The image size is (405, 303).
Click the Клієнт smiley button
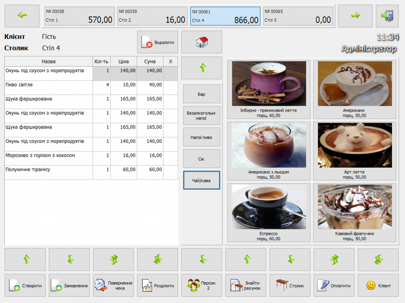coord(378,285)
